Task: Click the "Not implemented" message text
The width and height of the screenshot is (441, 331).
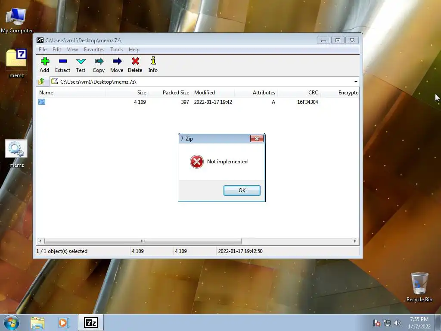Action: pos(227,162)
